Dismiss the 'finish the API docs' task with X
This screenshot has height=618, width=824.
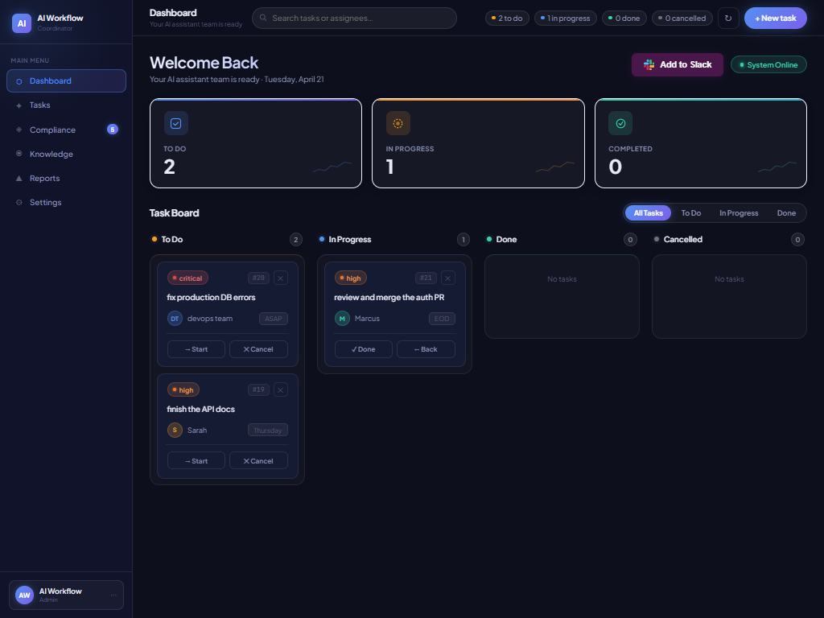point(280,389)
